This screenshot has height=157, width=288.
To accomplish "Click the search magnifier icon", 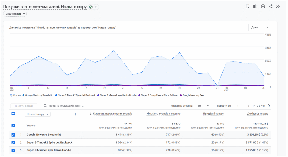I will [x=45, y=106].
